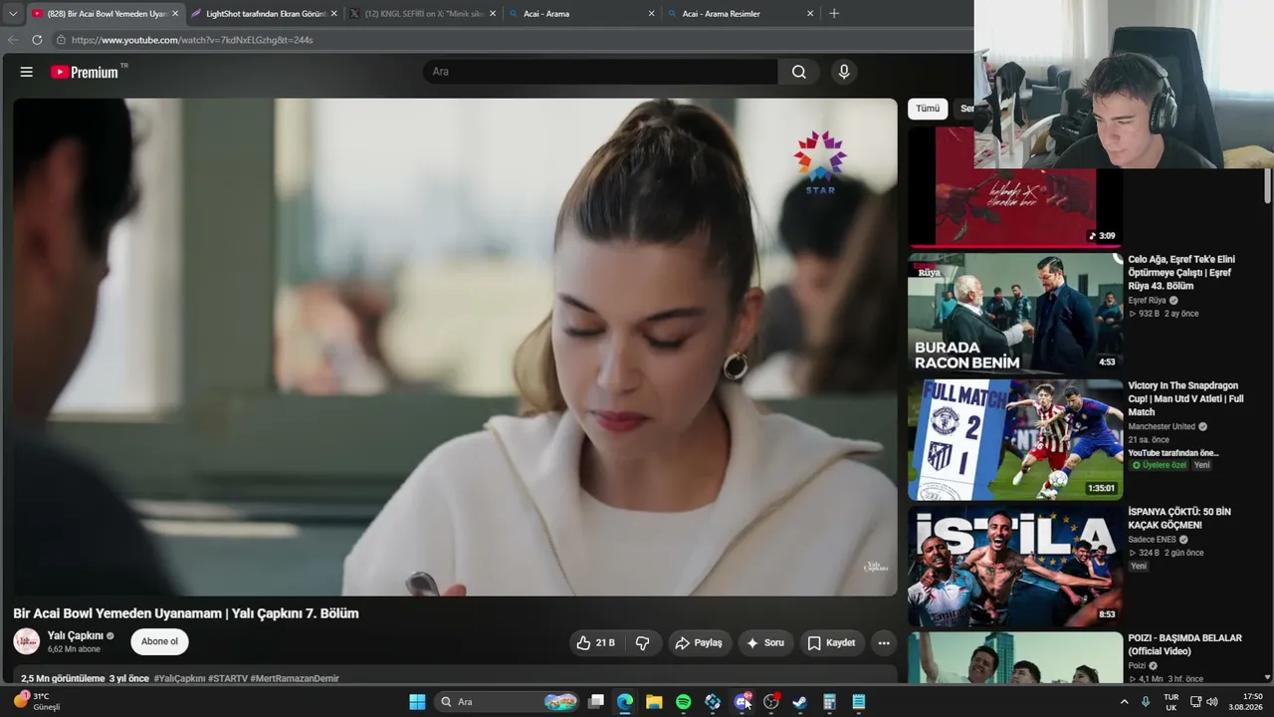1274x717 pixels.
Task: Switch the TUR UK keyboard language indicator
Action: (1171, 702)
